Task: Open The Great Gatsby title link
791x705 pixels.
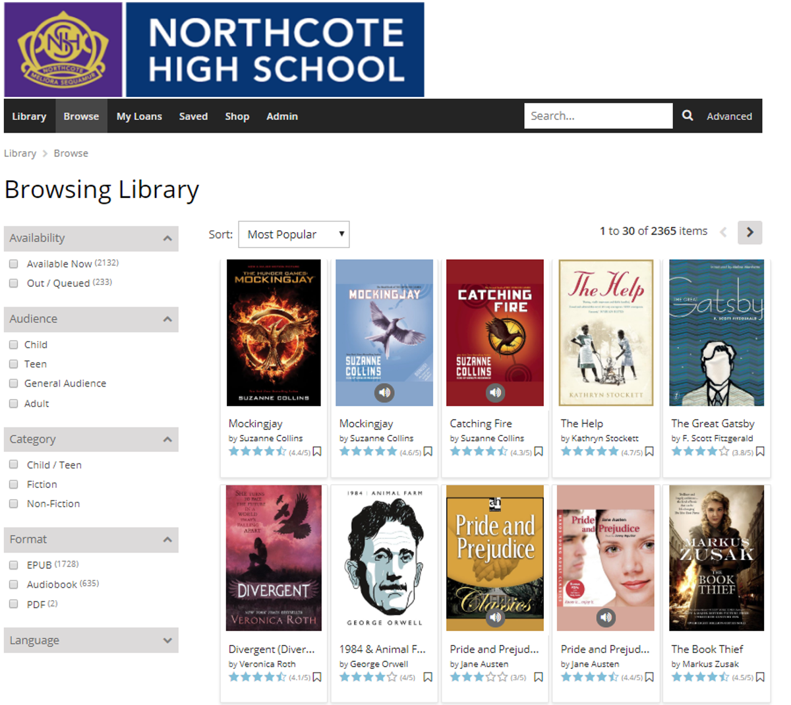Action: [x=713, y=423]
